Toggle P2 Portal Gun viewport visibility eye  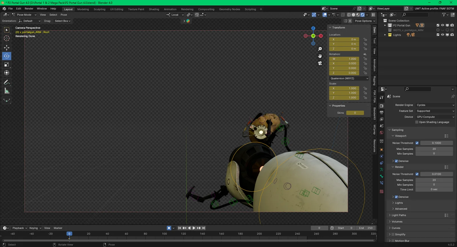point(442,25)
